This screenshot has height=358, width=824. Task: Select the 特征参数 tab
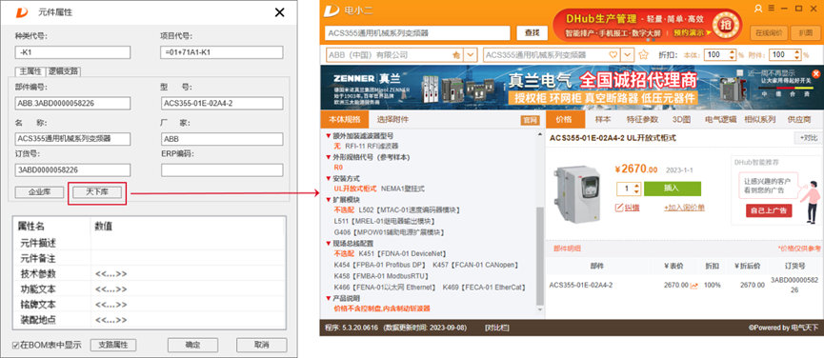642,119
